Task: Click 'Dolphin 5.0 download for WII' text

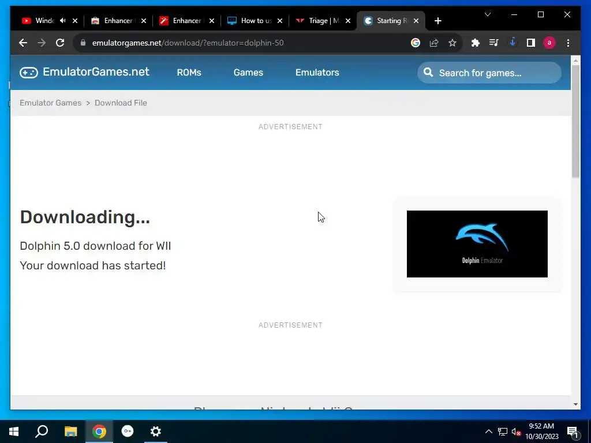Action: 95,246
